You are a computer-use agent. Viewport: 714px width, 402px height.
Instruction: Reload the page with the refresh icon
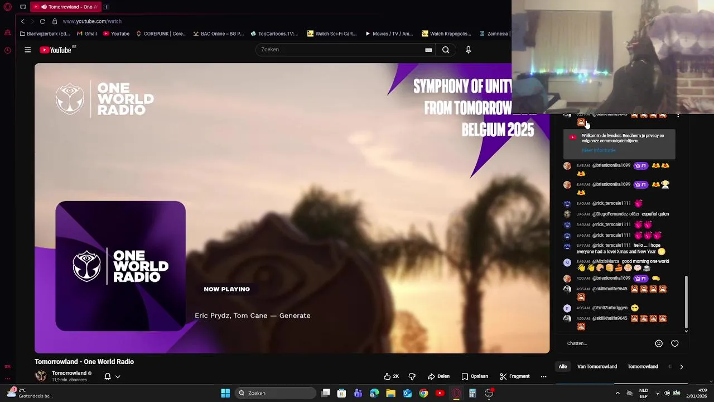tap(42, 21)
